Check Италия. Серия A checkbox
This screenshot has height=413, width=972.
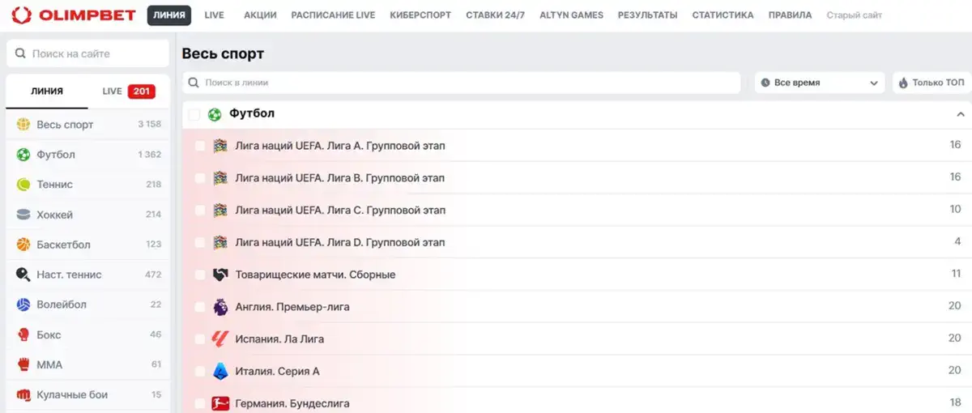(x=200, y=372)
